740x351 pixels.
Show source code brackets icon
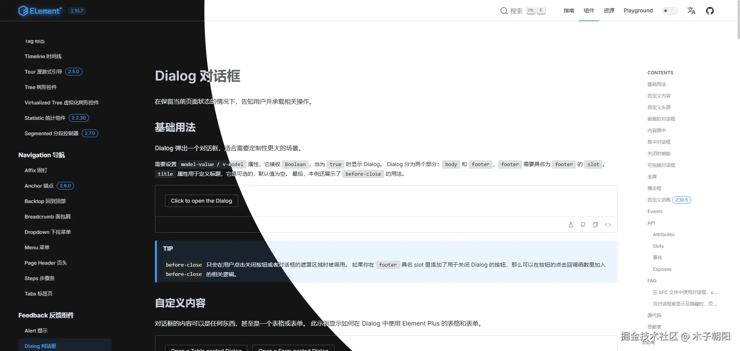(x=608, y=225)
